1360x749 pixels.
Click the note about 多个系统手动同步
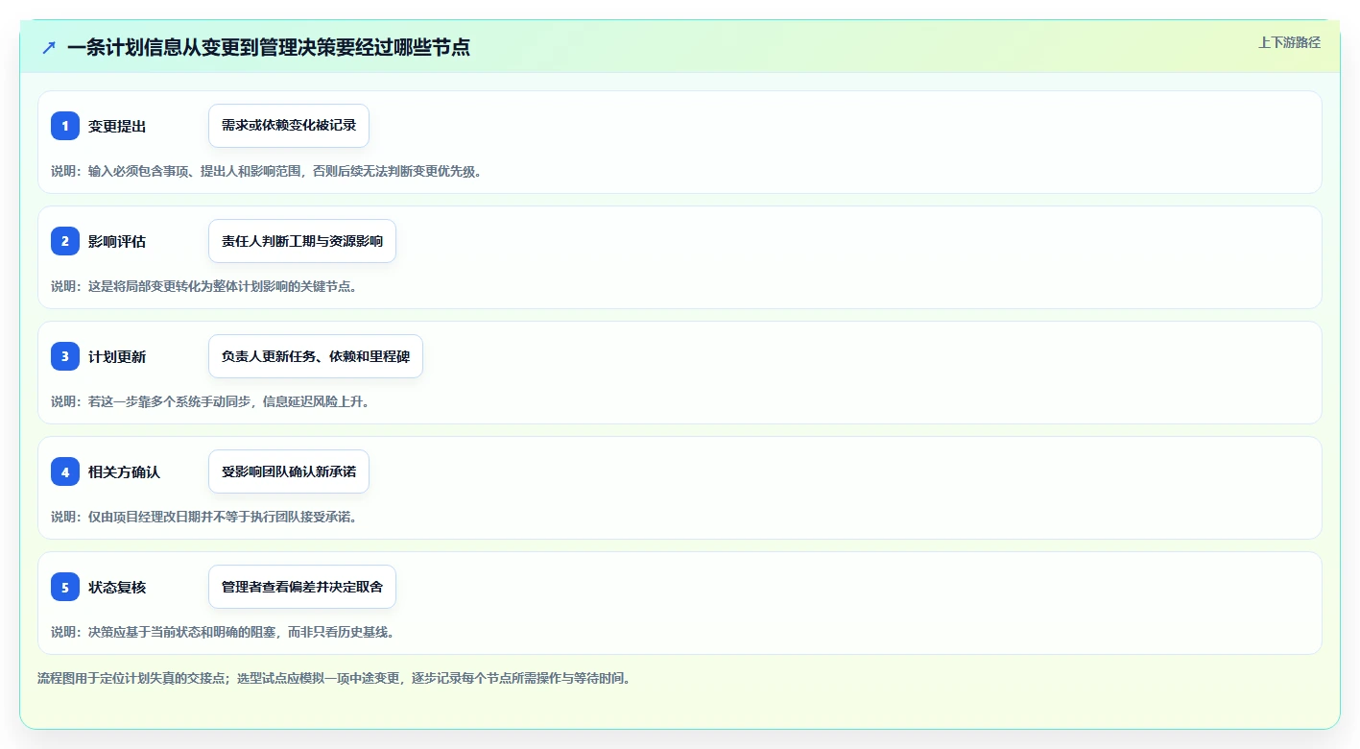pos(210,401)
